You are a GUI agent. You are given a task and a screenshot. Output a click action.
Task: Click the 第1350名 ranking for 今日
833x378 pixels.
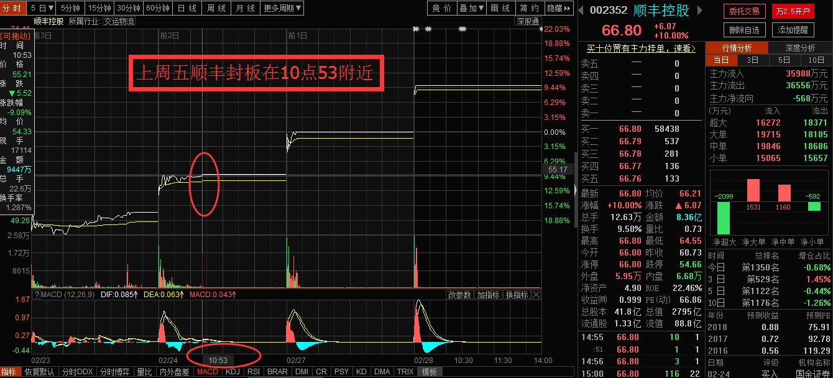tap(762, 267)
